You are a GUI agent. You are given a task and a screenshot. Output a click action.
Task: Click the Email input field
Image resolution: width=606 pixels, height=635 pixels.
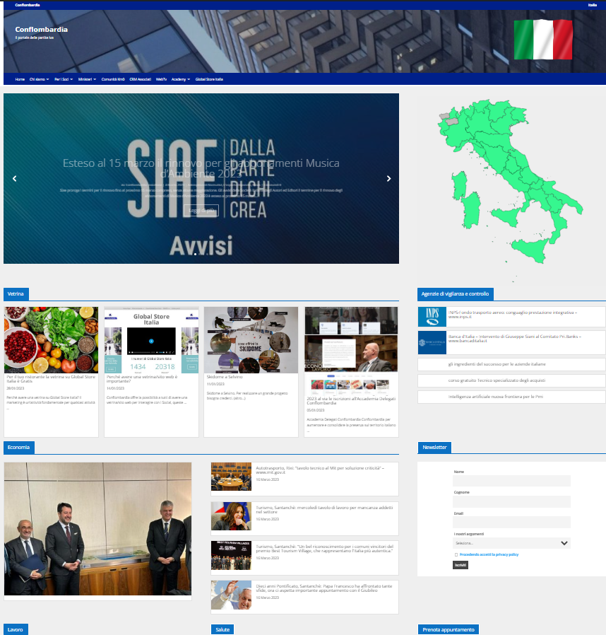point(511,522)
